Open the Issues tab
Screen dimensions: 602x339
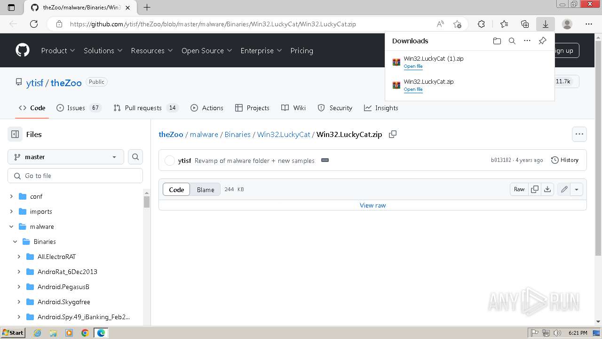[x=79, y=108]
